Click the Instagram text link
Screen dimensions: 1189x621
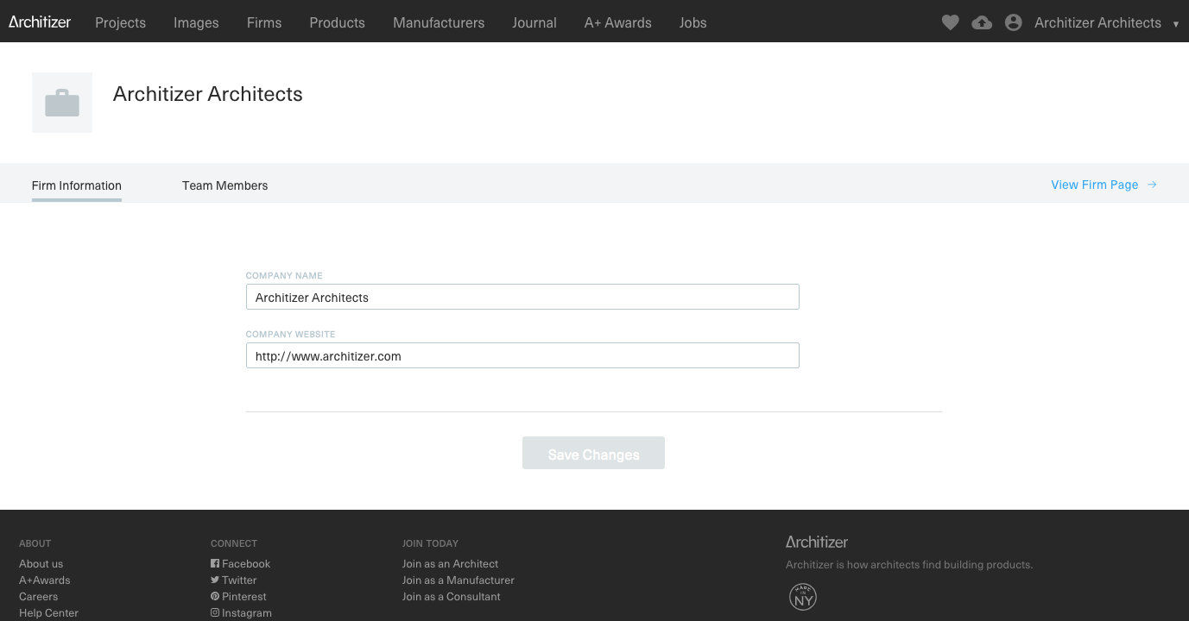(247, 612)
